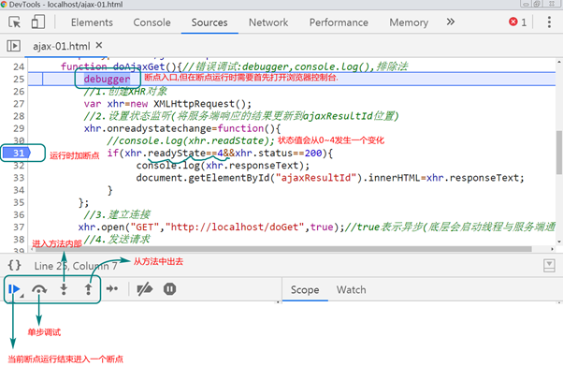Click line number 37 in gutter

[x=19, y=227]
